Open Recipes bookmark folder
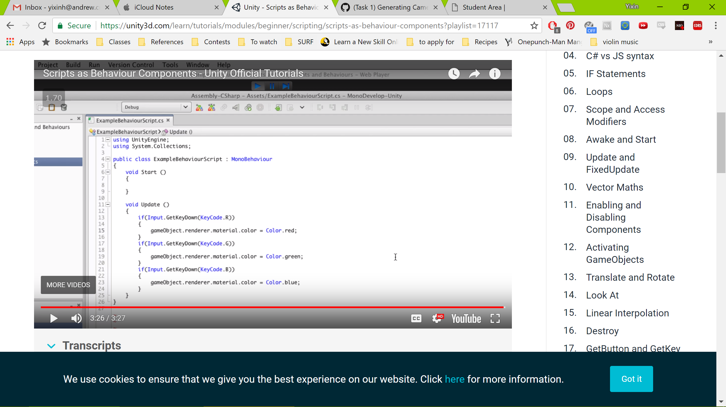This screenshot has width=726, height=407. [x=480, y=42]
